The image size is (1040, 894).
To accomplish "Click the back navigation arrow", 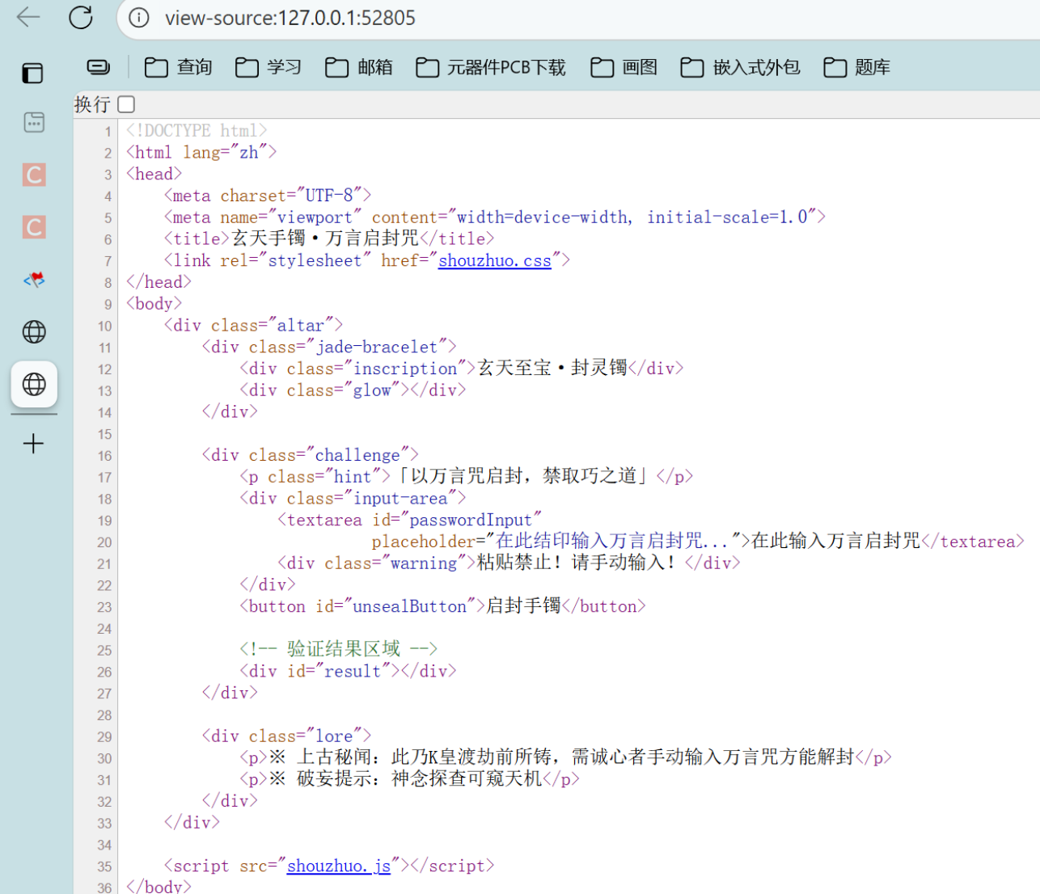I will (x=27, y=17).
